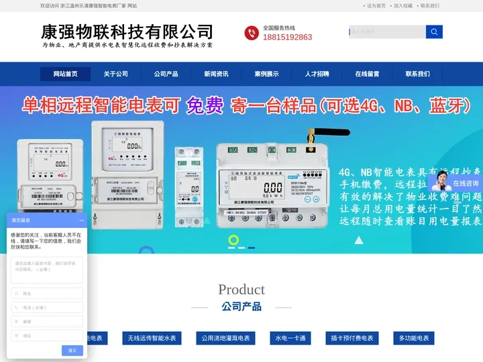Screen dimensions: 483x362
Task: Click the 加入收藏 top link
Action: pyautogui.click(x=402, y=5)
